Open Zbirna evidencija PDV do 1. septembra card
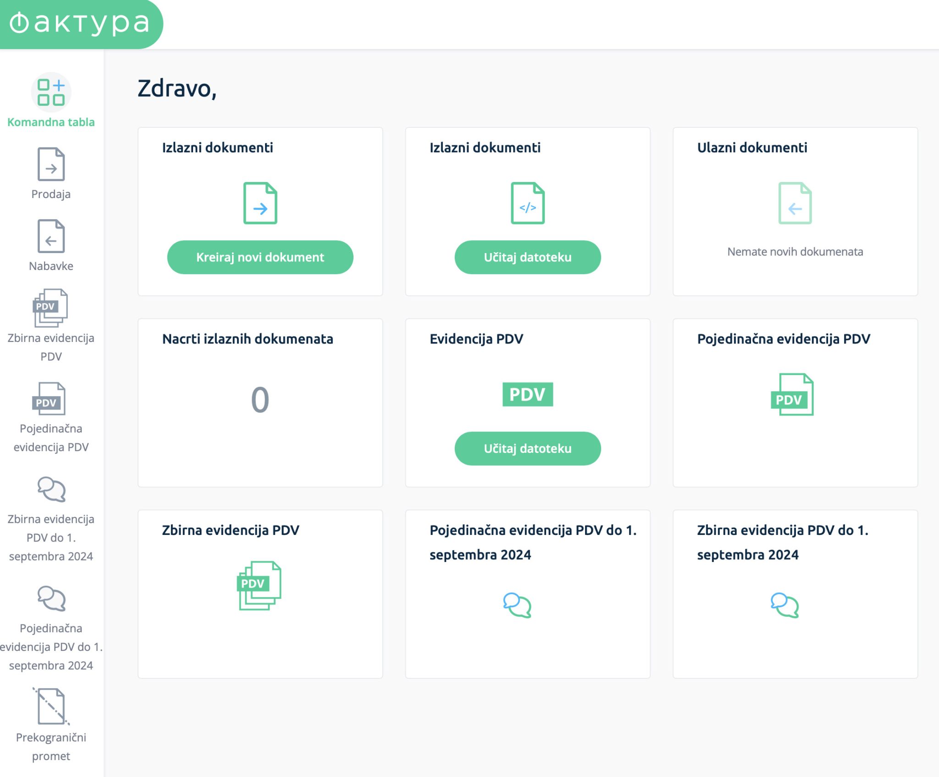 click(x=784, y=605)
